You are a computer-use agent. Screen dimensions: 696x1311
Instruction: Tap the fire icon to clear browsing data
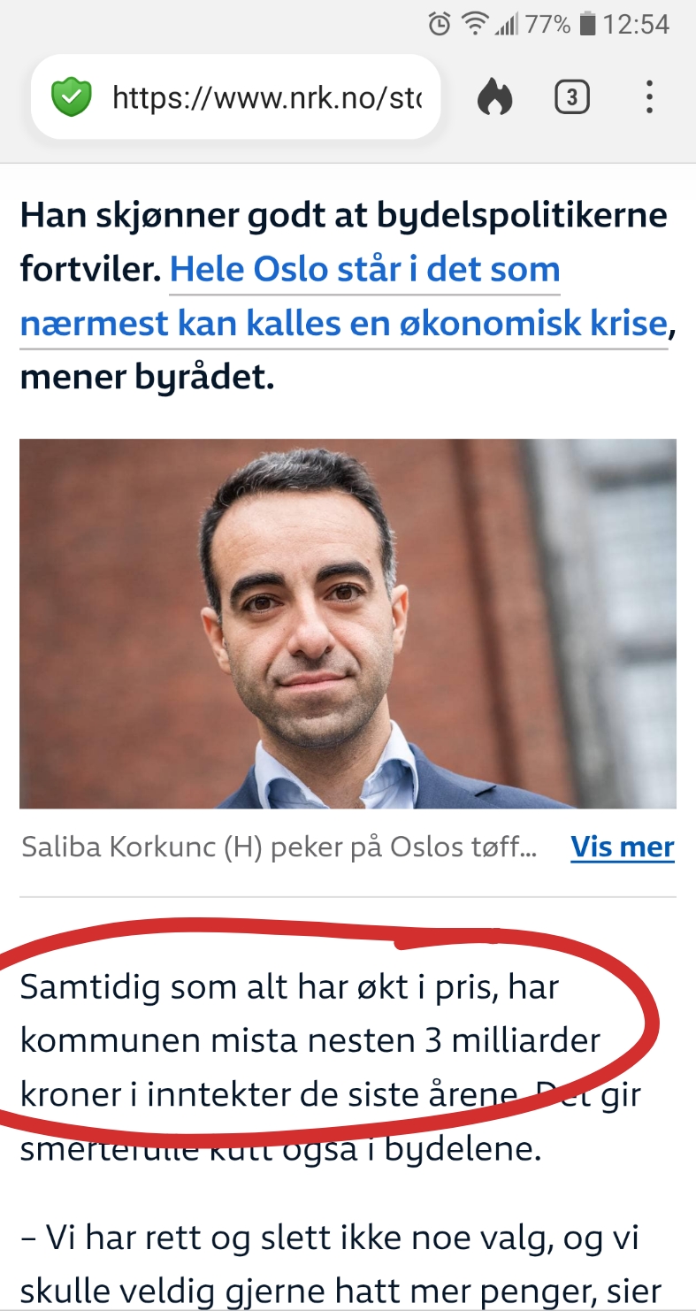tap(494, 97)
